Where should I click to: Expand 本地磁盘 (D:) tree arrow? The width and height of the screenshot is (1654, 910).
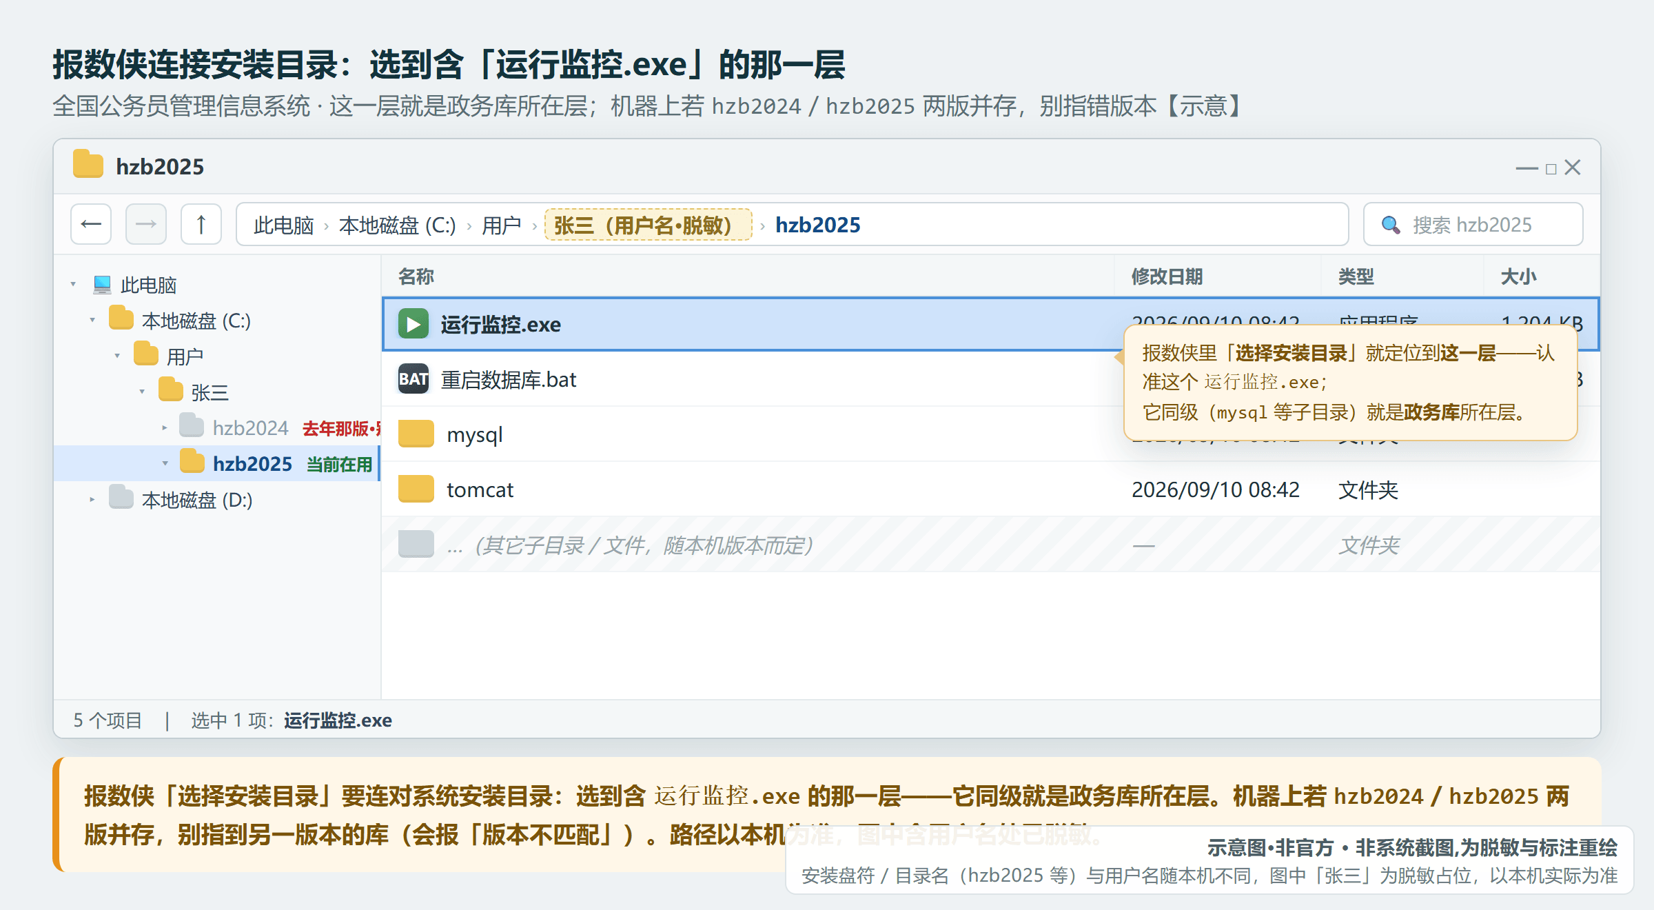[92, 499]
